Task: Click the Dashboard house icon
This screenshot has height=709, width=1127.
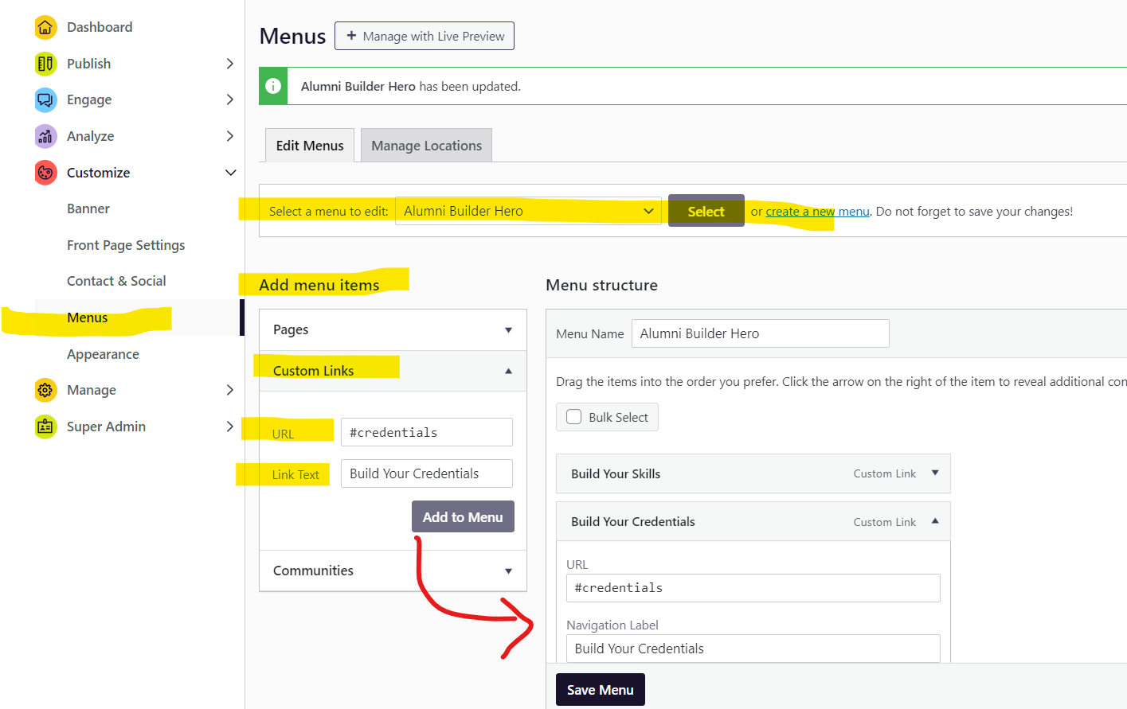Action: click(45, 28)
